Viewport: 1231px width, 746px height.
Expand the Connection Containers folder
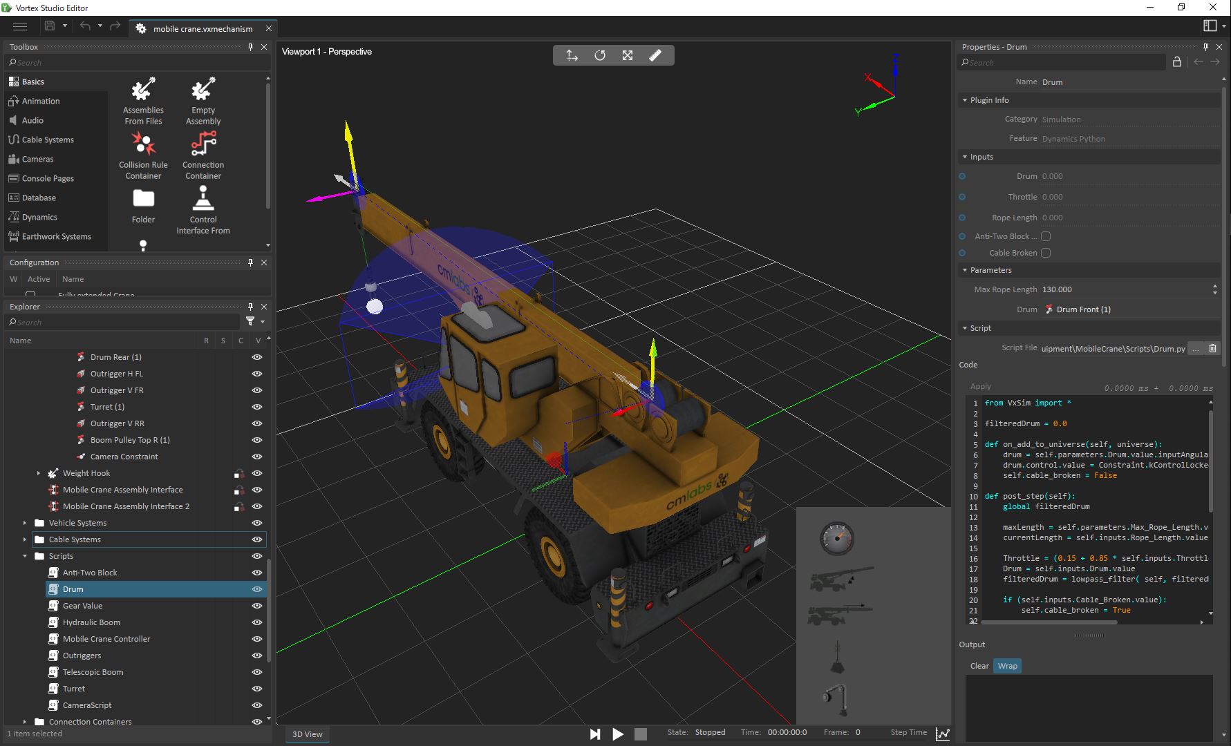[x=25, y=722]
